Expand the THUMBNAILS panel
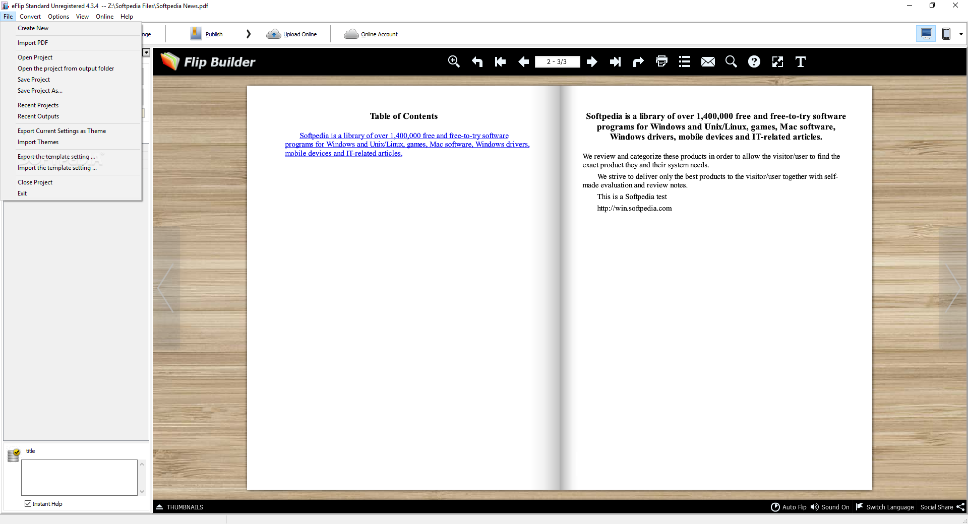 coord(180,507)
